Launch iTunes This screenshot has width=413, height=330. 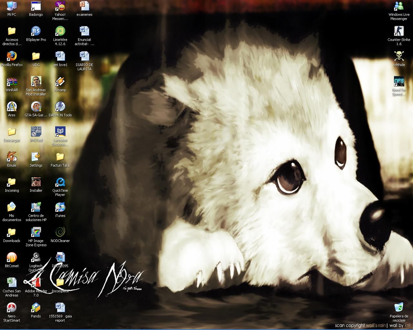[60, 207]
